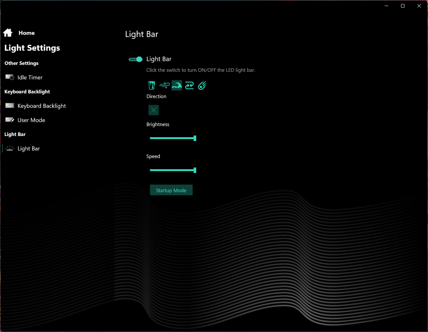Select the ocean wave effect icon

click(x=177, y=86)
